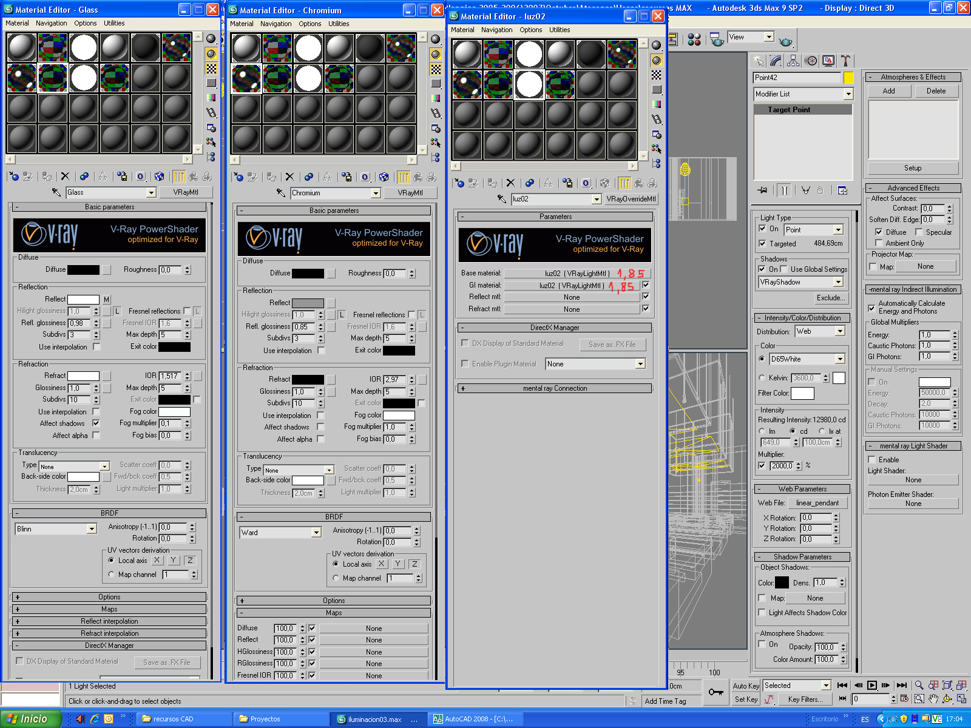This screenshot has width=971, height=728.
Task: Click the Key Filters... button
Action: [805, 699]
